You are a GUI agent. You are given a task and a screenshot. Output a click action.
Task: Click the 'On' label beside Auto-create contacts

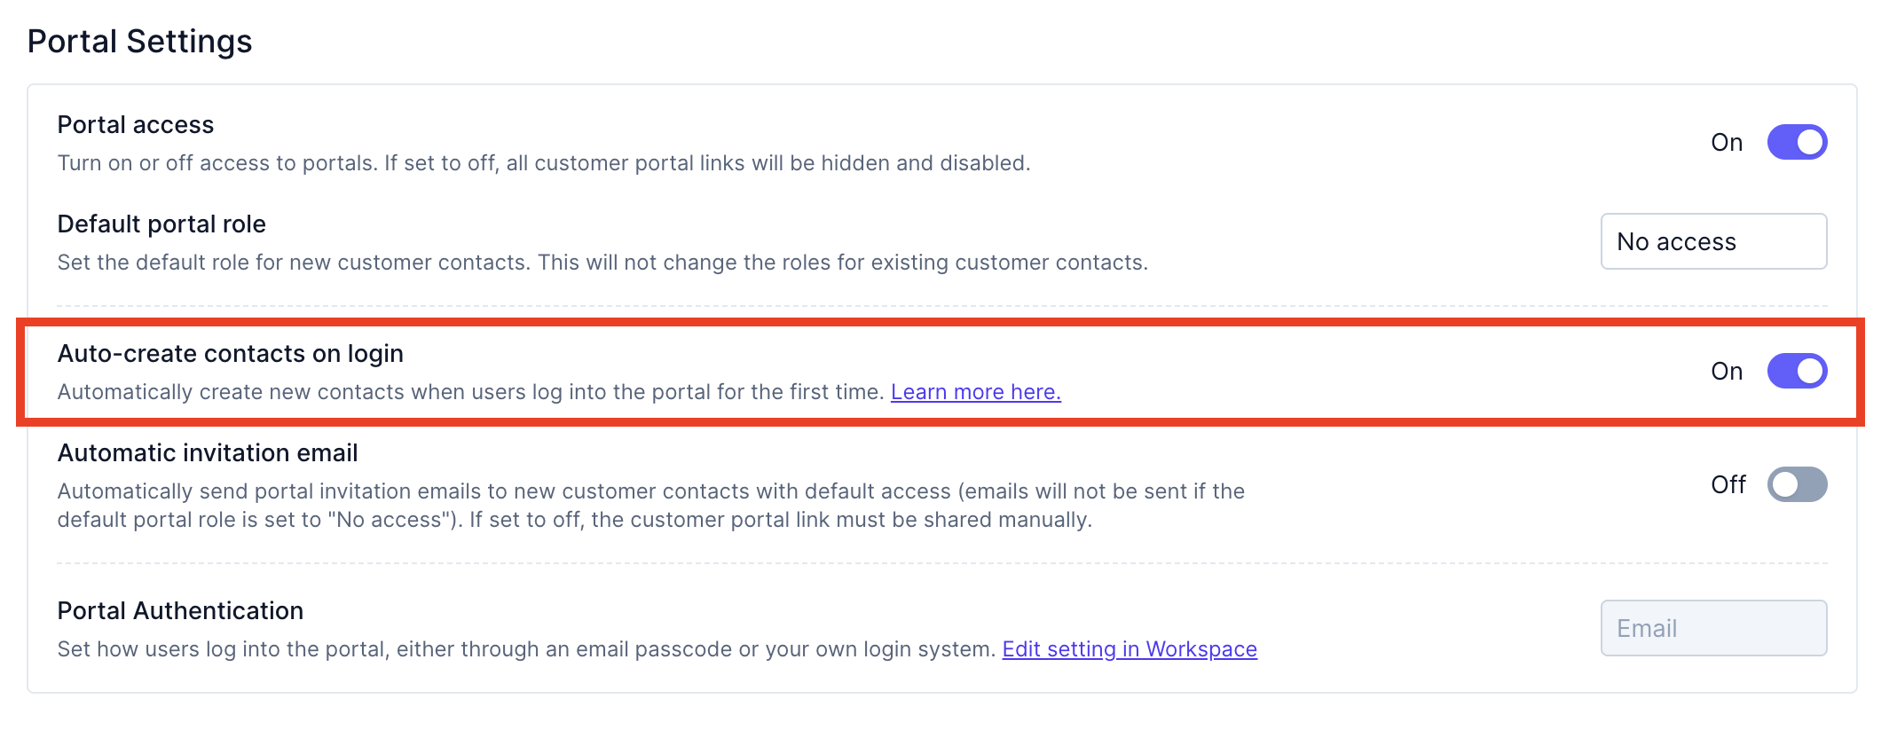click(1726, 372)
